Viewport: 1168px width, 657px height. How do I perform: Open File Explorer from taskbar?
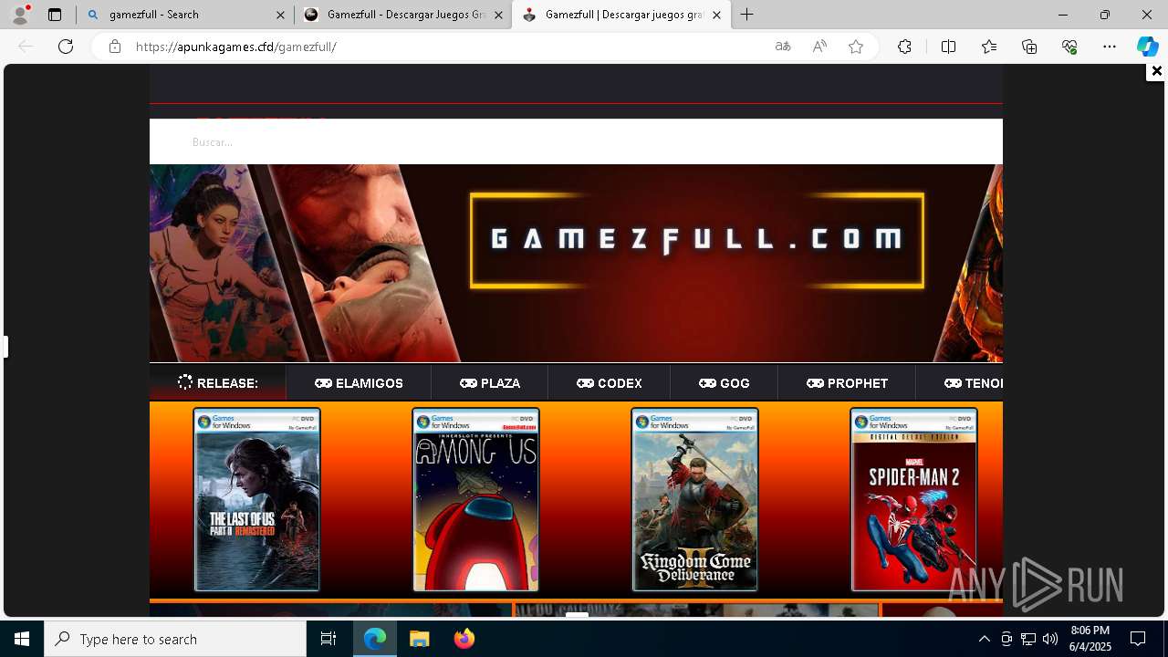pos(419,639)
